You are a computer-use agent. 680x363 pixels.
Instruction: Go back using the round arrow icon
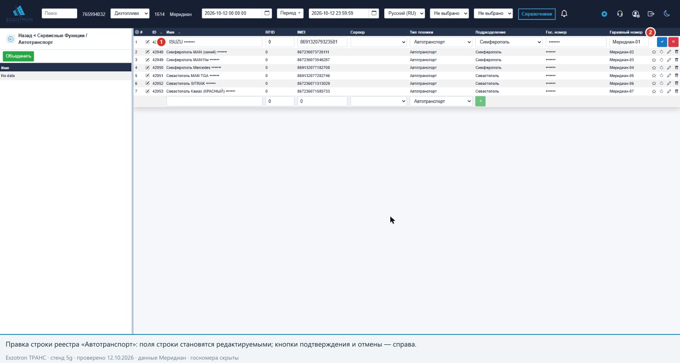pos(10,39)
